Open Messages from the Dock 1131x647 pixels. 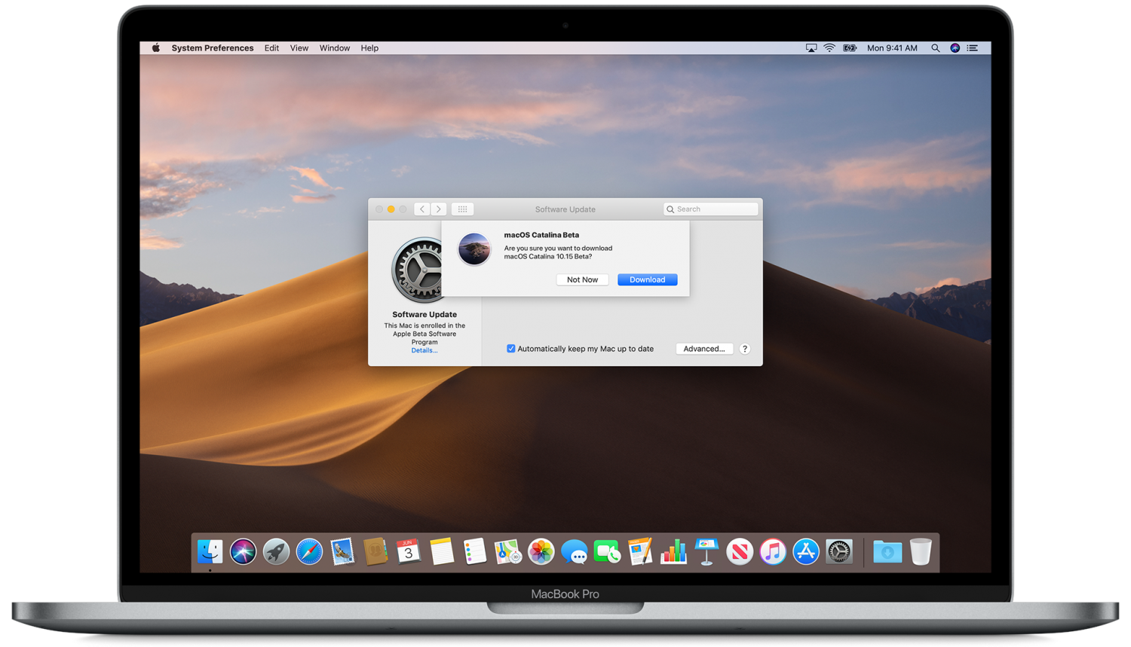coord(575,552)
